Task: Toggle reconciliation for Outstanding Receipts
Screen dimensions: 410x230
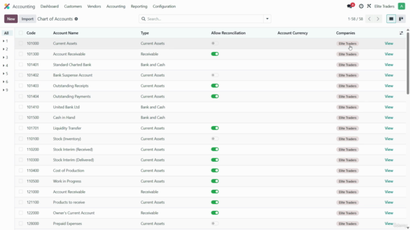Action: click(x=215, y=86)
